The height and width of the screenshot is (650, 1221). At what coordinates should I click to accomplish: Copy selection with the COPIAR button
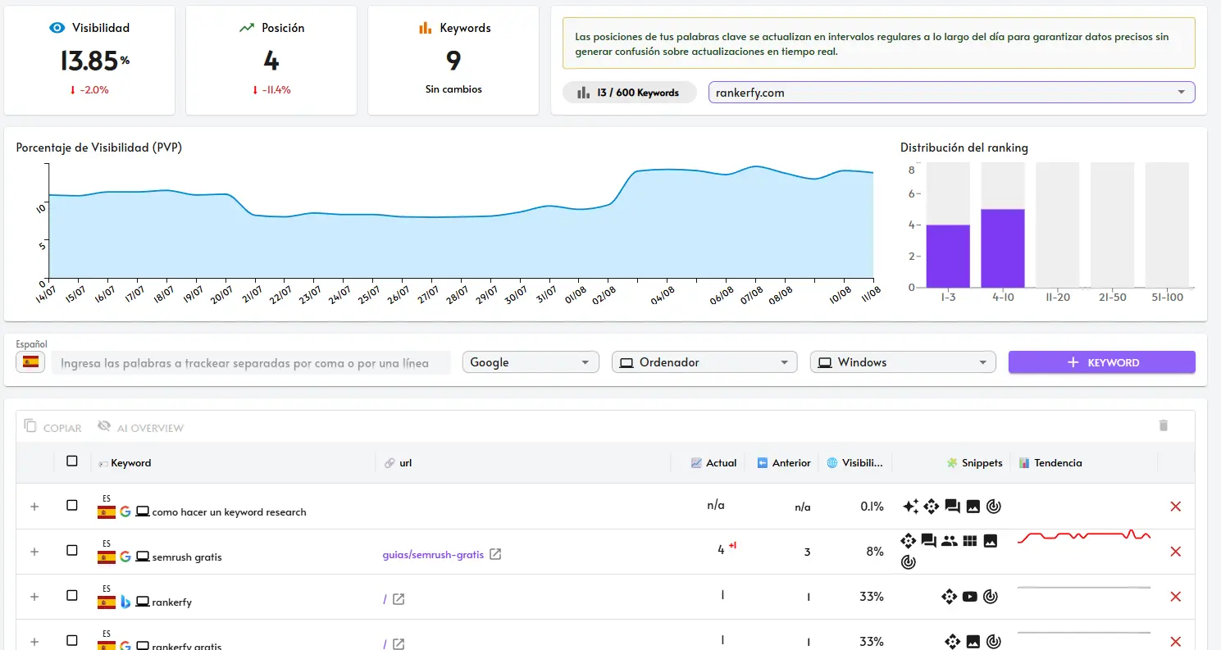point(52,427)
